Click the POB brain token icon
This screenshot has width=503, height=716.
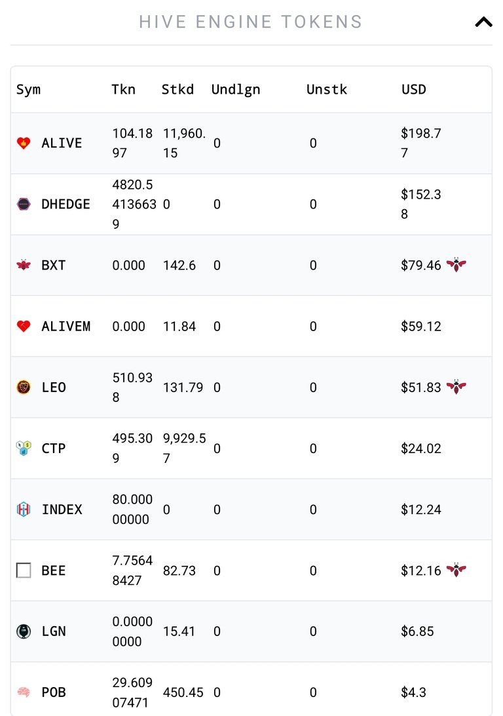click(24, 692)
